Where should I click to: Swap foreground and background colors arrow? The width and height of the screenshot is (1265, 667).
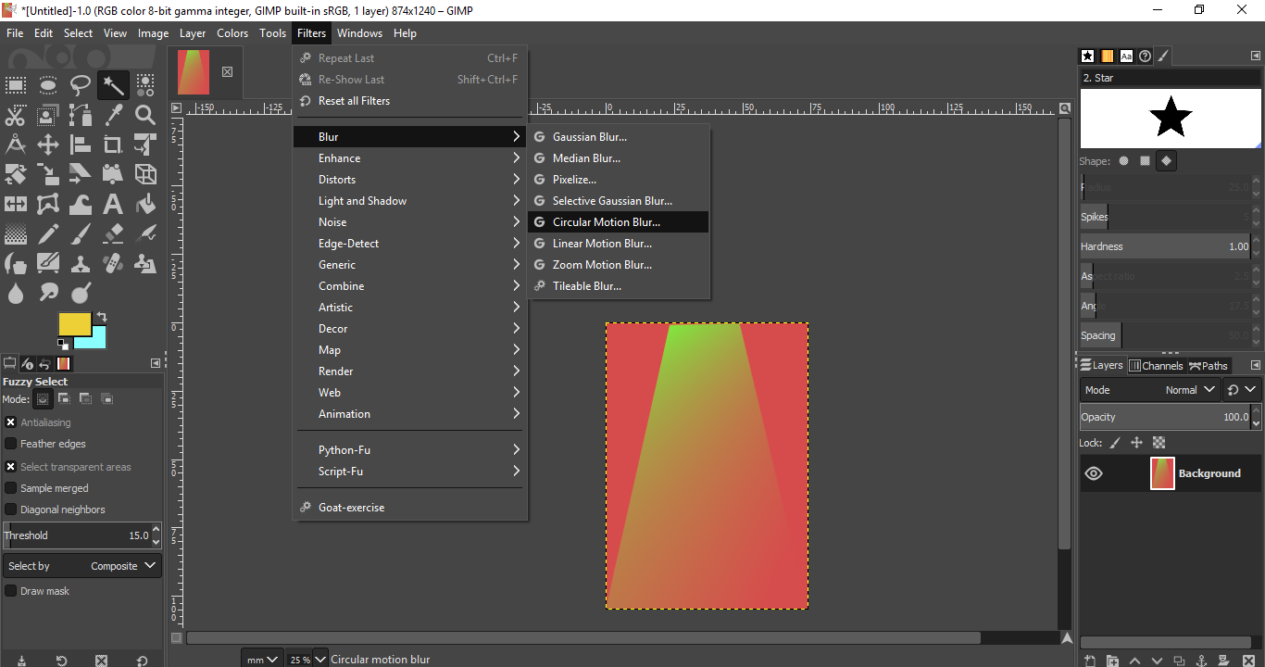[x=102, y=316]
